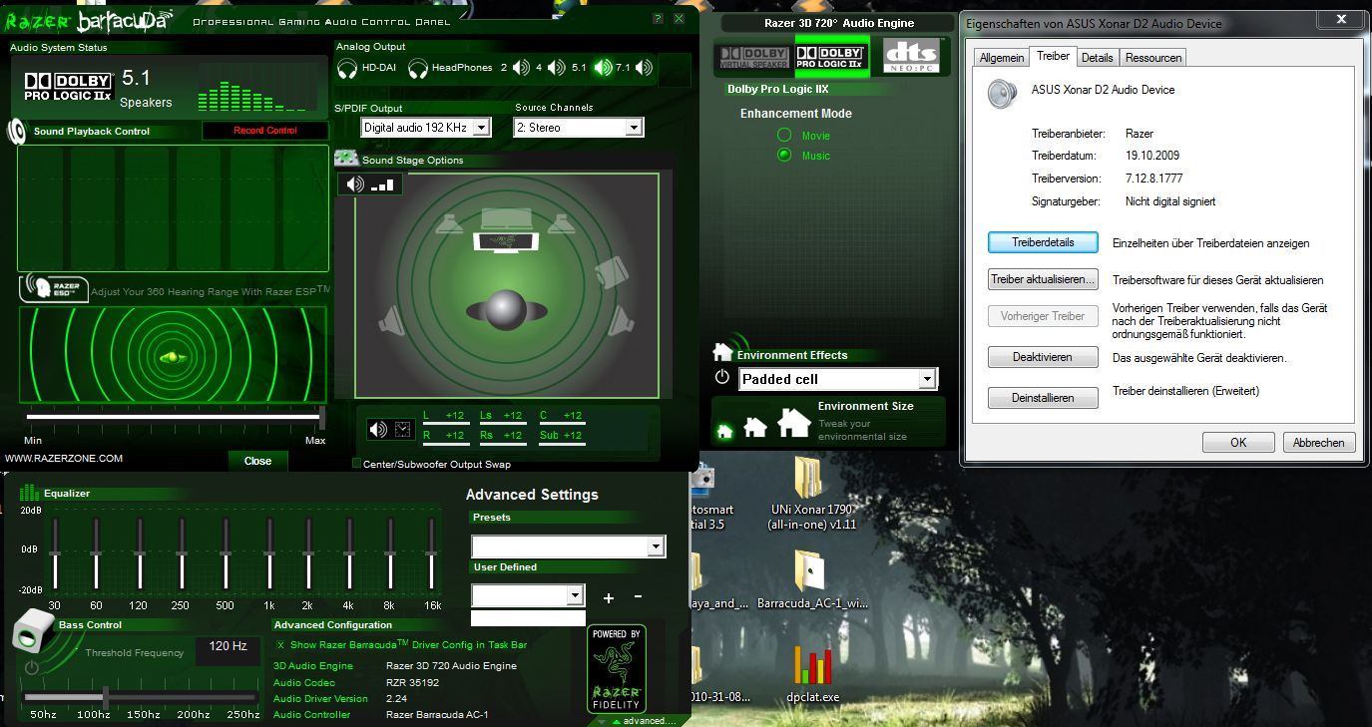
Task: Toggle Show Razer Barracuda Driver Config checkbox
Action: (280, 645)
